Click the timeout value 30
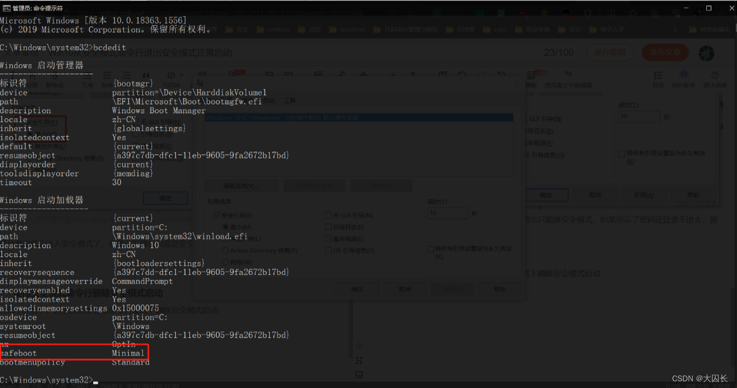737x388 pixels. [117, 182]
